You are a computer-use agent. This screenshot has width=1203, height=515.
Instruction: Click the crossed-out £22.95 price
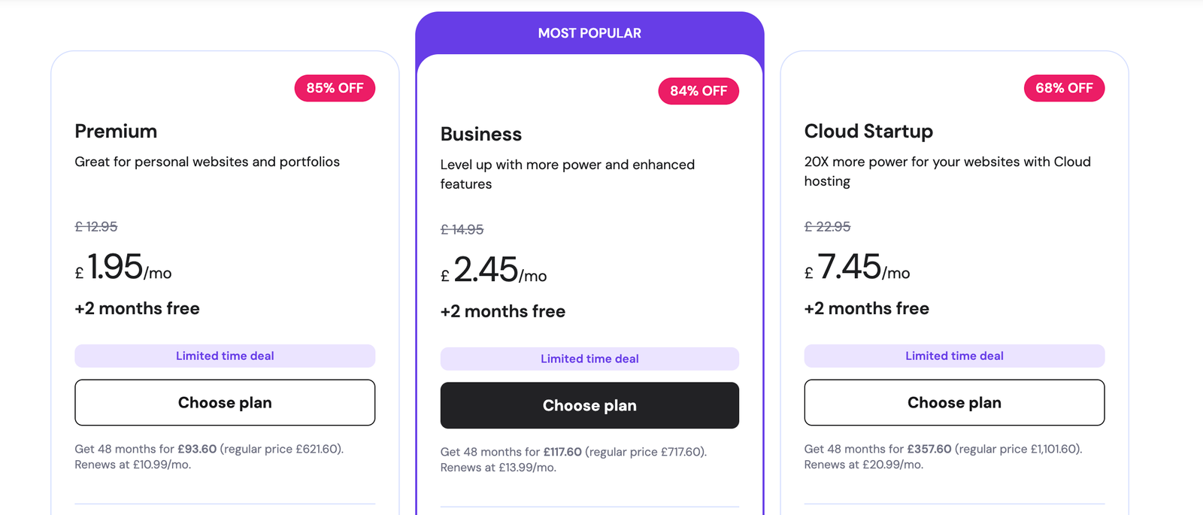point(827,226)
